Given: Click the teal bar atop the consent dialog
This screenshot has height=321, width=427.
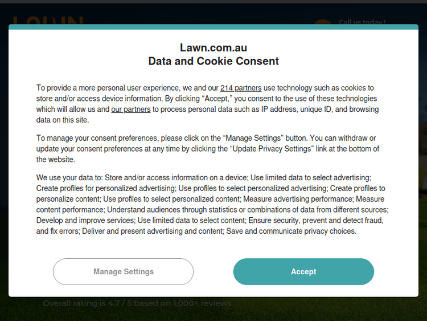Looking at the screenshot, I should tap(213, 27).
